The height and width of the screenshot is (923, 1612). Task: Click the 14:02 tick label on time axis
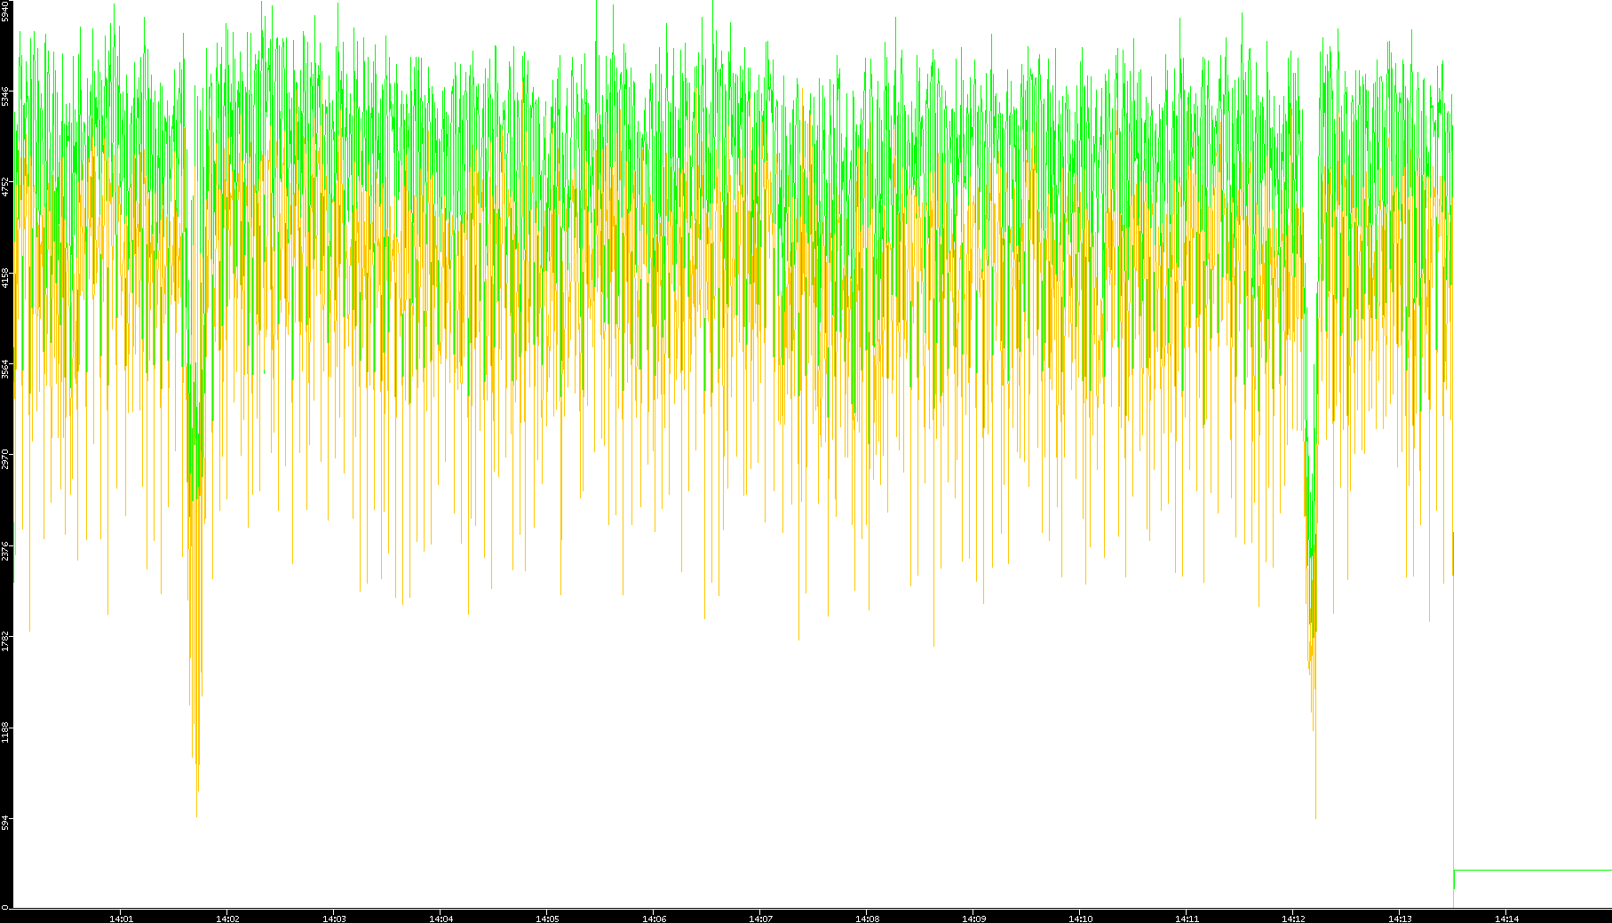coord(227,918)
